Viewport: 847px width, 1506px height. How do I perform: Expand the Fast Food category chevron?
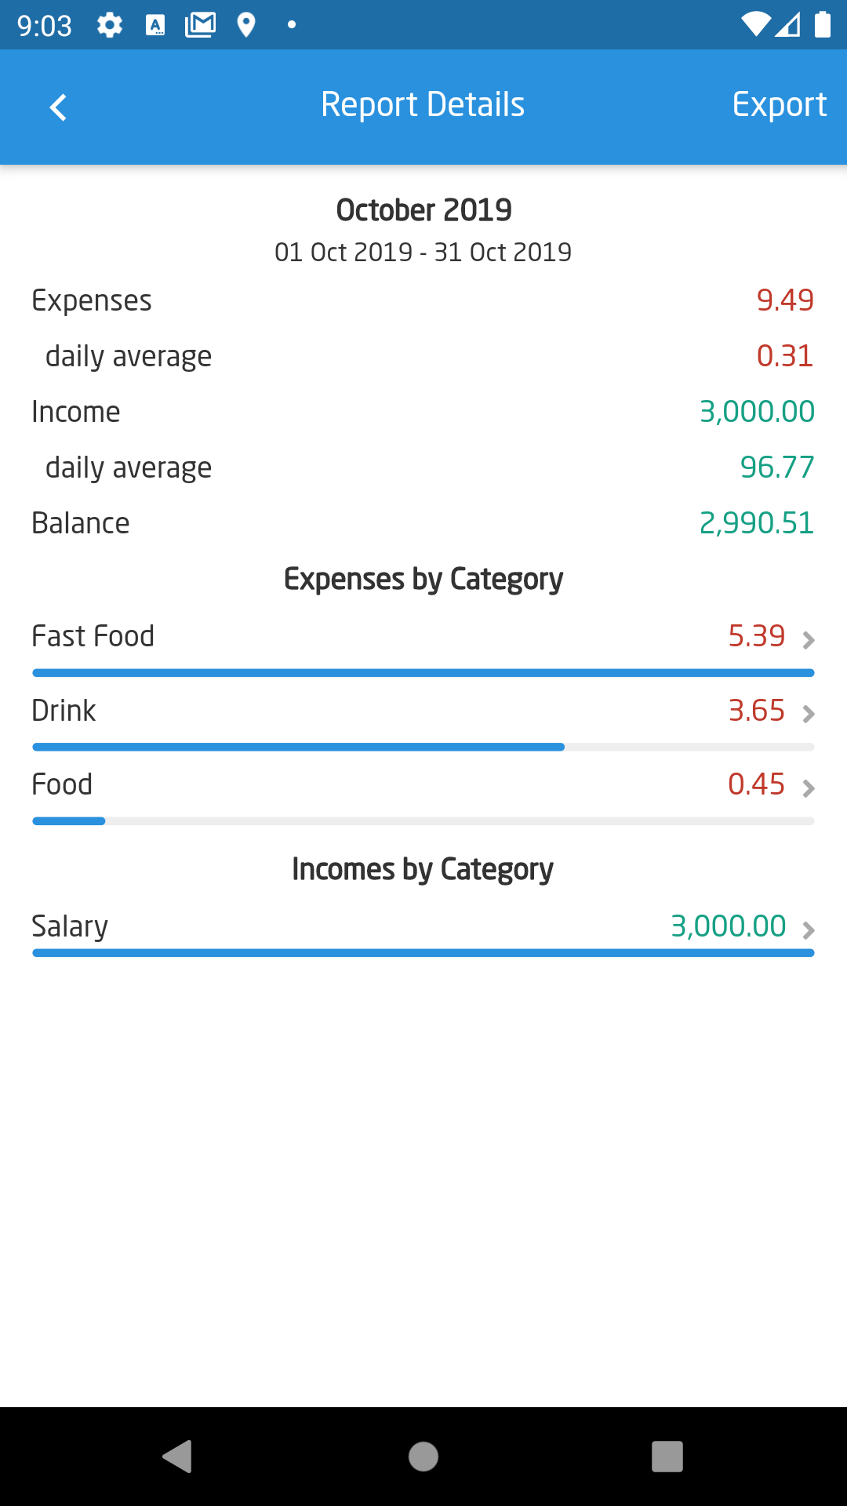pos(809,640)
